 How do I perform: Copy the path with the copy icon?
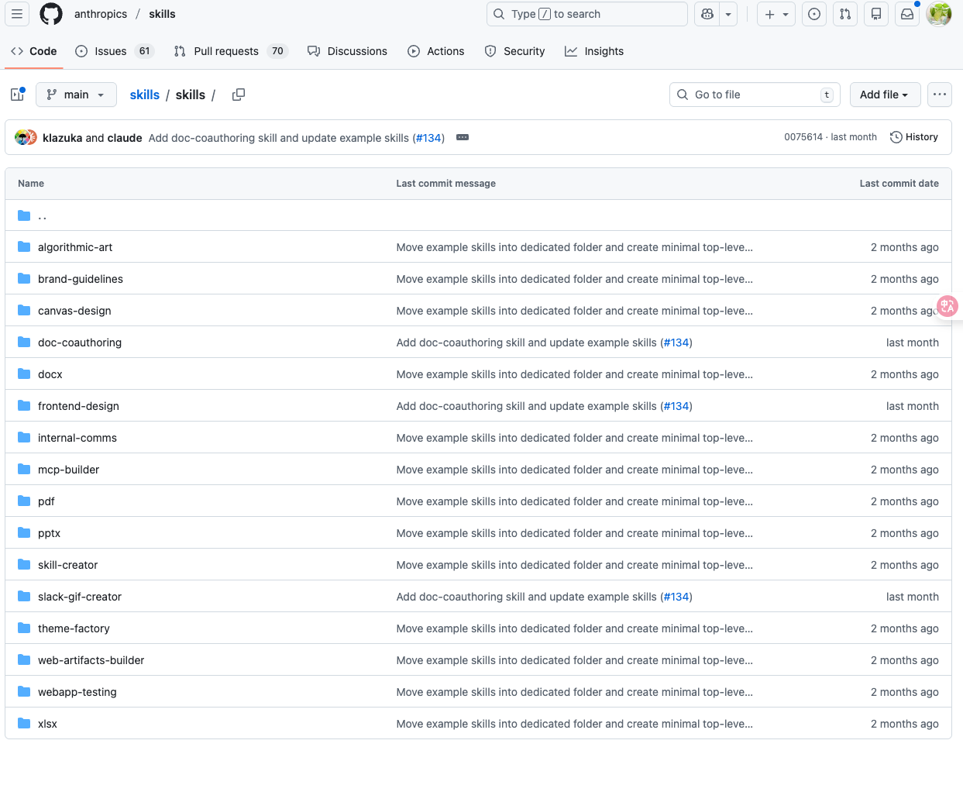[239, 95]
